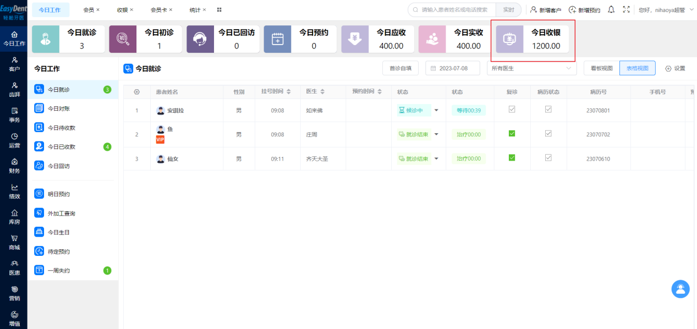Toggle 复诊 checkbox for patient 鱼
697x329 pixels.
(512, 133)
